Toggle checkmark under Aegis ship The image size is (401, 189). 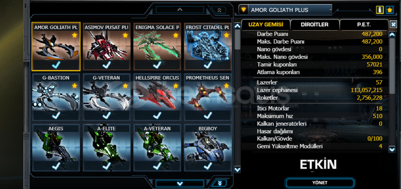56,166
